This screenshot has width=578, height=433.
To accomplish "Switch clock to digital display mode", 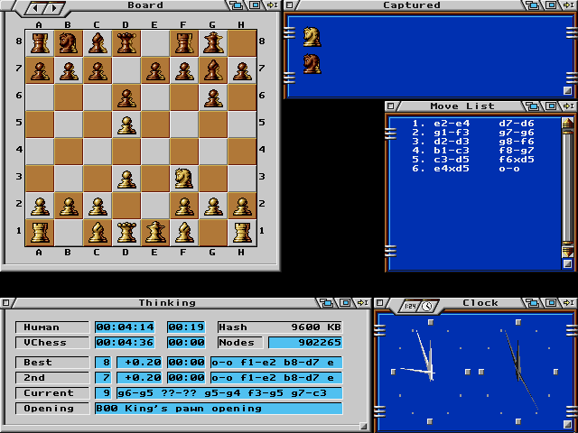I will coord(409,305).
